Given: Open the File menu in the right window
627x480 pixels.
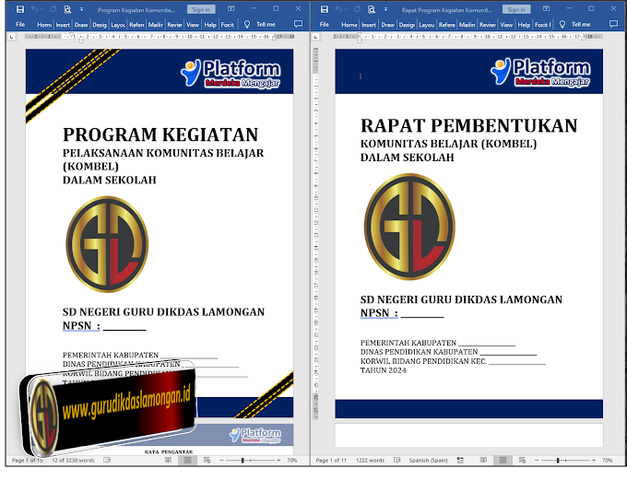Looking at the screenshot, I should [x=325, y=24].
